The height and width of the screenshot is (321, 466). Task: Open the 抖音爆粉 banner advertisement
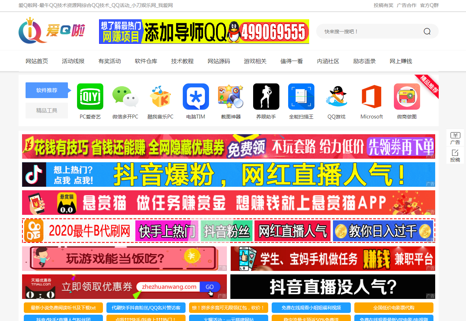[x=228, y=175]
